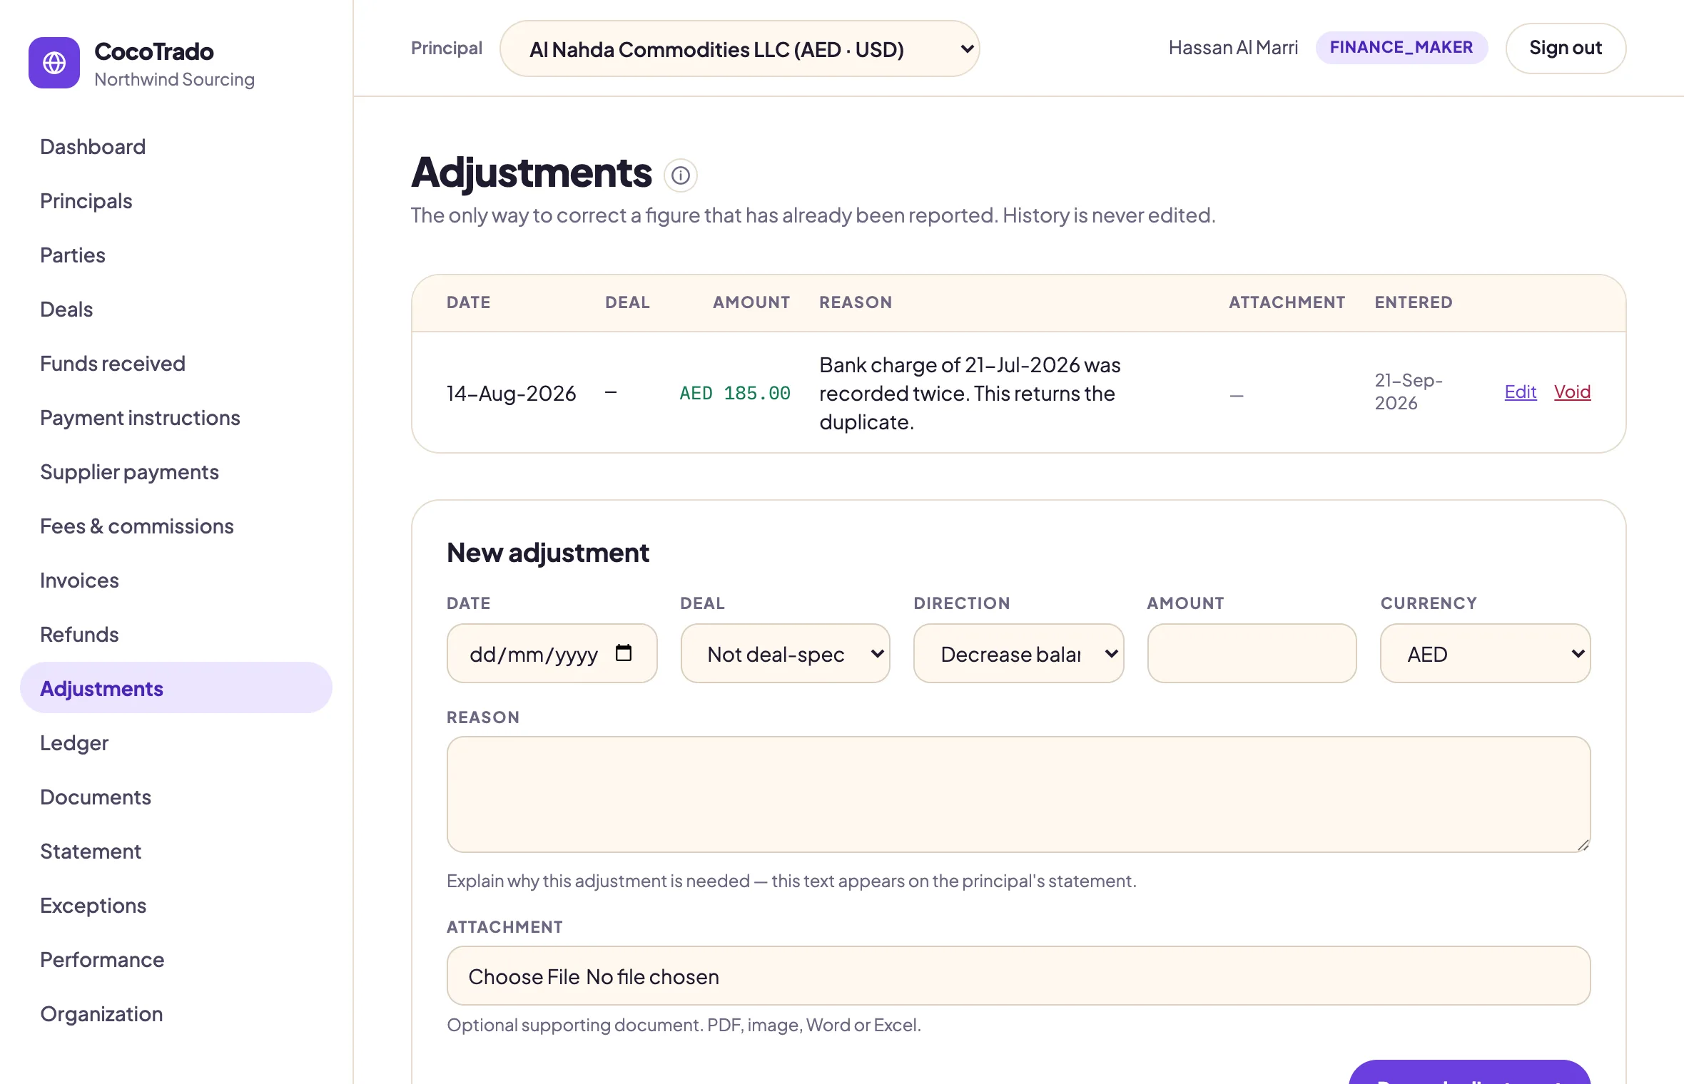The height and width of the screenshot is (1084, 1684).
Task: Select Adjustments in sidebar
Action: pos(176,688)
